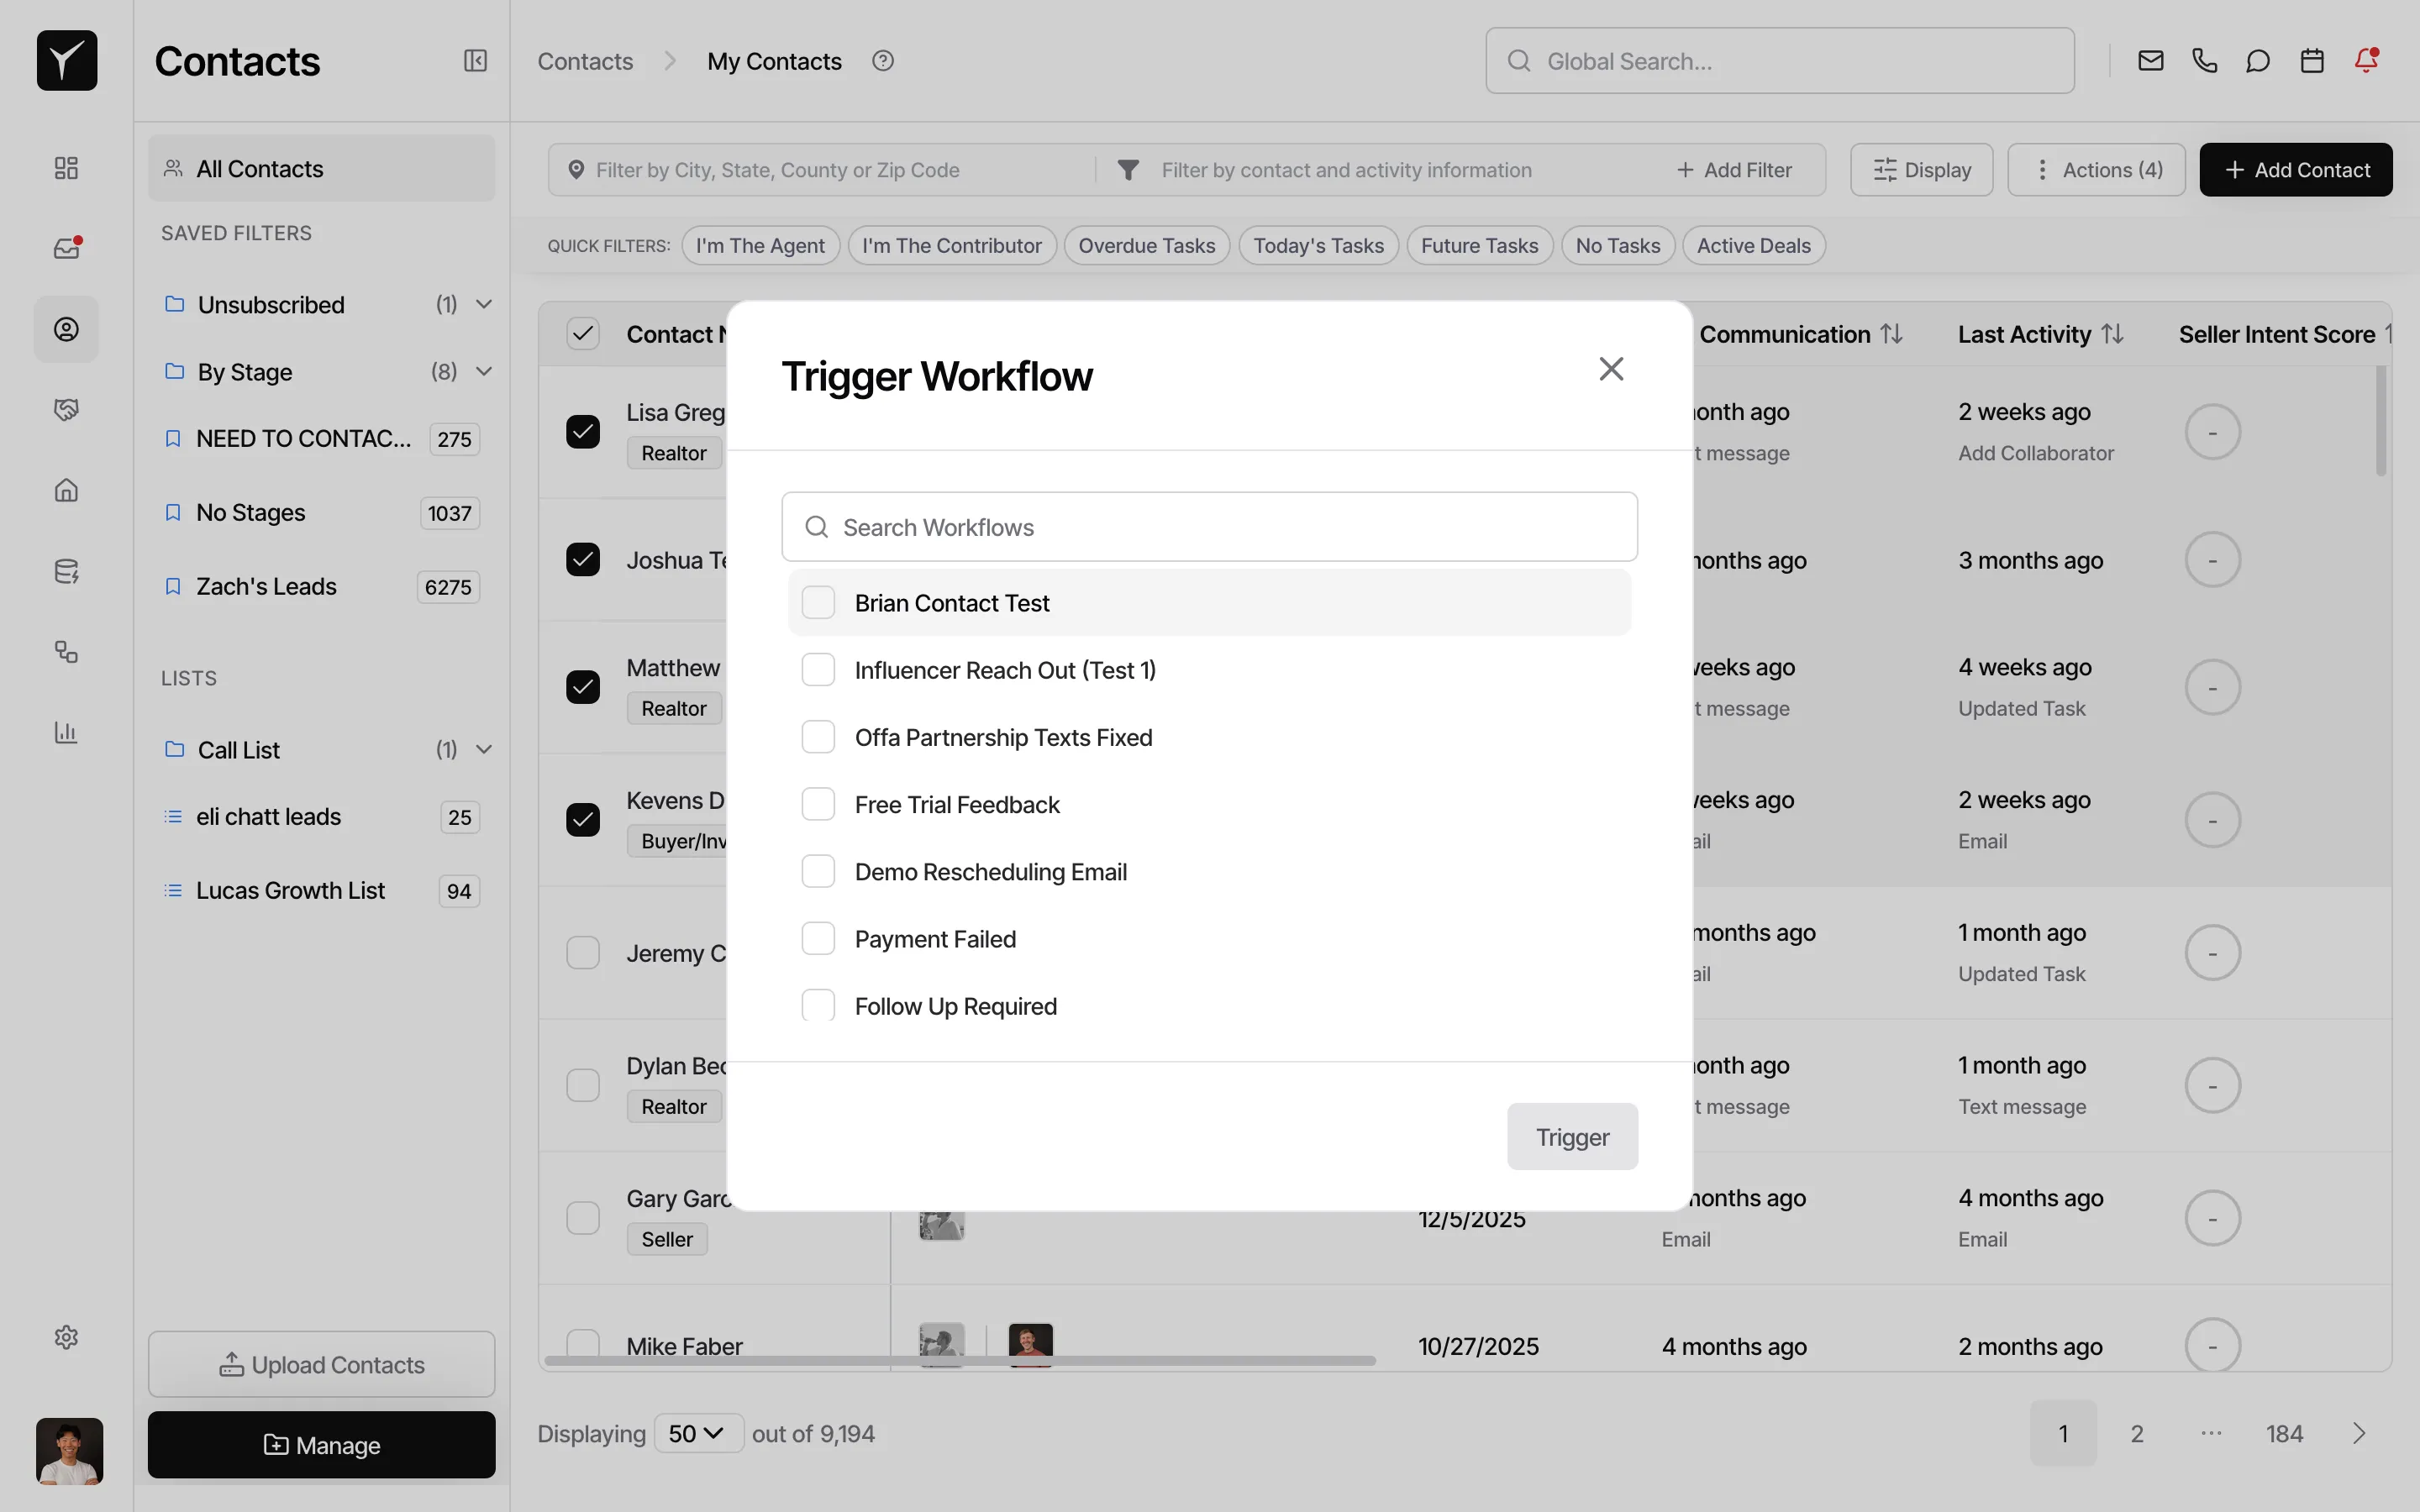Open the Calendar icon in top bar
The width and height of the screenshot is (2420, 1512).
coord(2312,60)
